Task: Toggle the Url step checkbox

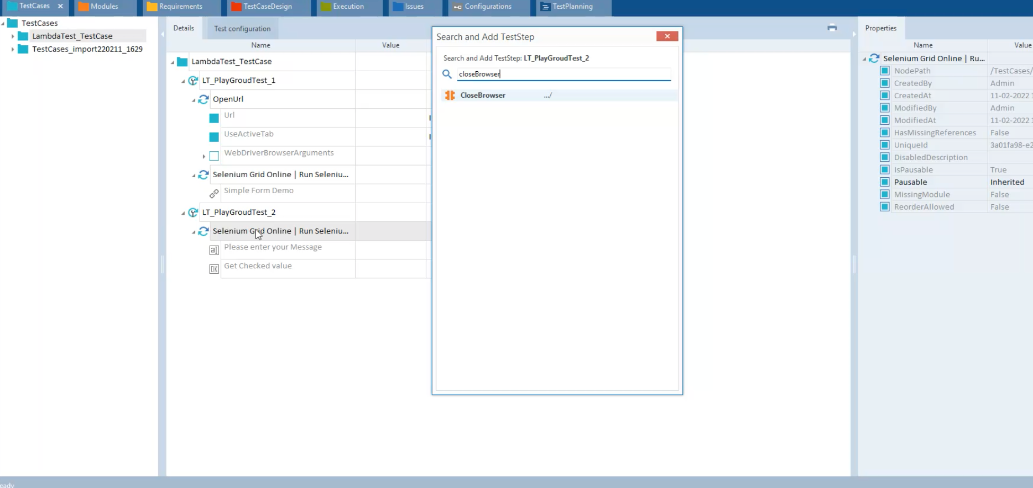Action: point(214,118)
